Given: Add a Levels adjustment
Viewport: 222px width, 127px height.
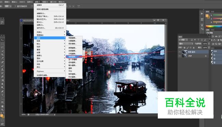Looking at the screenshot, I should 216,37.
